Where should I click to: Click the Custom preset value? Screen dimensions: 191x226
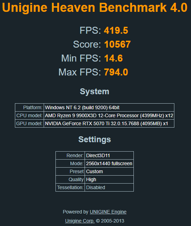coord(109,171)
